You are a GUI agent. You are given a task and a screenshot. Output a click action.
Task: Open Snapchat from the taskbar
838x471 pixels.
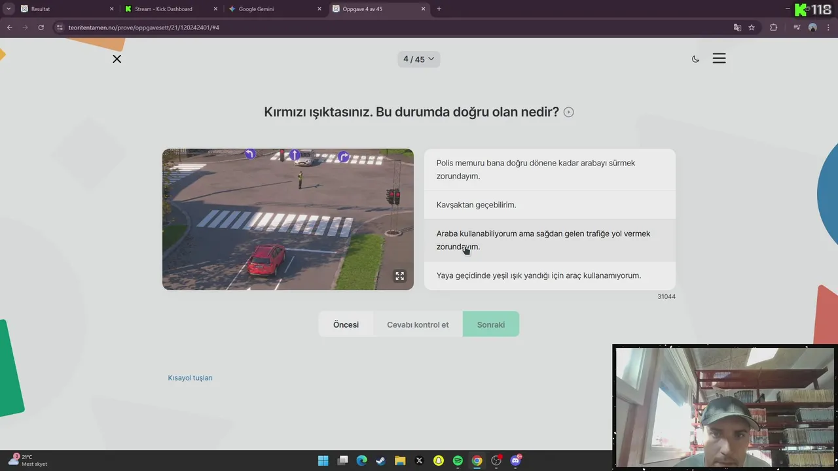(x=439, y=461)
